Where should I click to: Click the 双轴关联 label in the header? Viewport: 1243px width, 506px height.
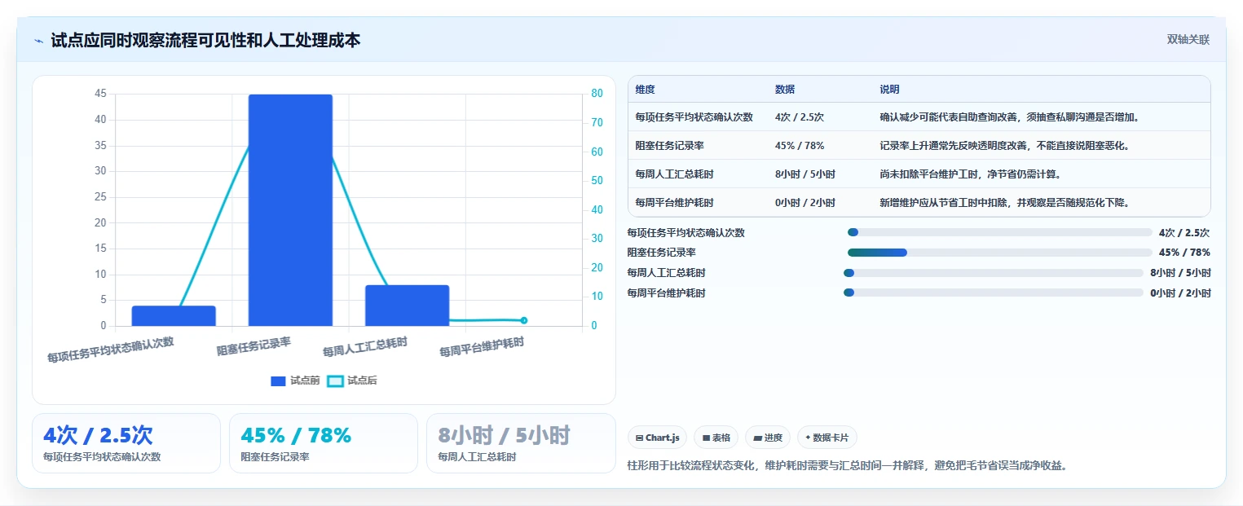[x=1188, y=40]
